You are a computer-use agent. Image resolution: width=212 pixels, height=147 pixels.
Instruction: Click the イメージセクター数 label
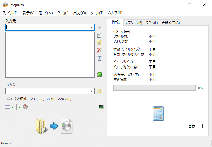[126, 67]
